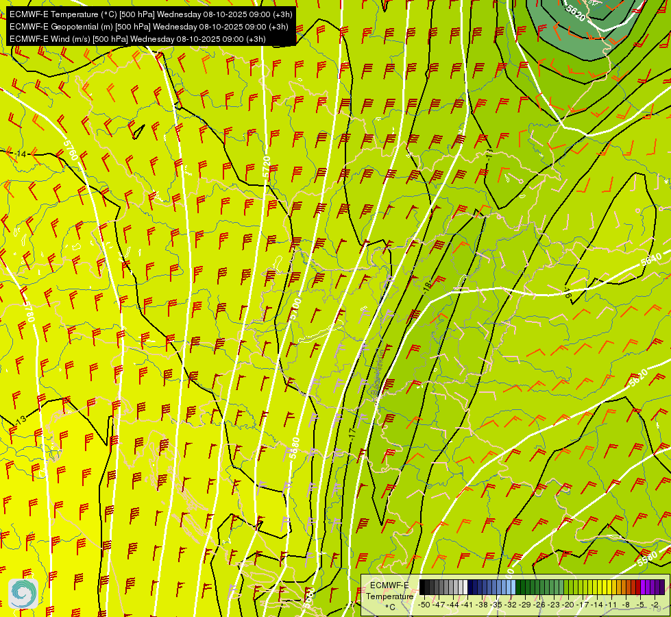Click the -29 tick label in legend
671x617 pixels.
tap(525, 605)
